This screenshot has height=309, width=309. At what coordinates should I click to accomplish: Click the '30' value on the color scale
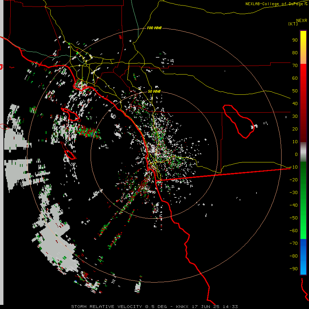295,116
